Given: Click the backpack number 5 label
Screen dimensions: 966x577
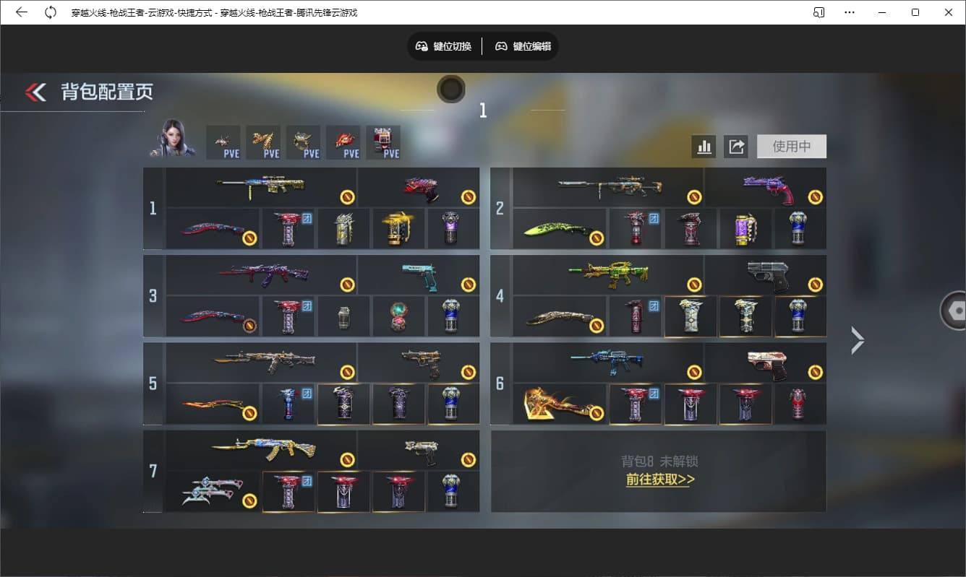Looking at the screenshot, I should pos(153,383).
